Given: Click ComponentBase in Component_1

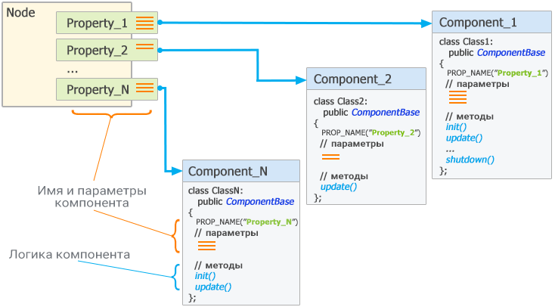Looking at the screenshot, I should tap(510, 52).
